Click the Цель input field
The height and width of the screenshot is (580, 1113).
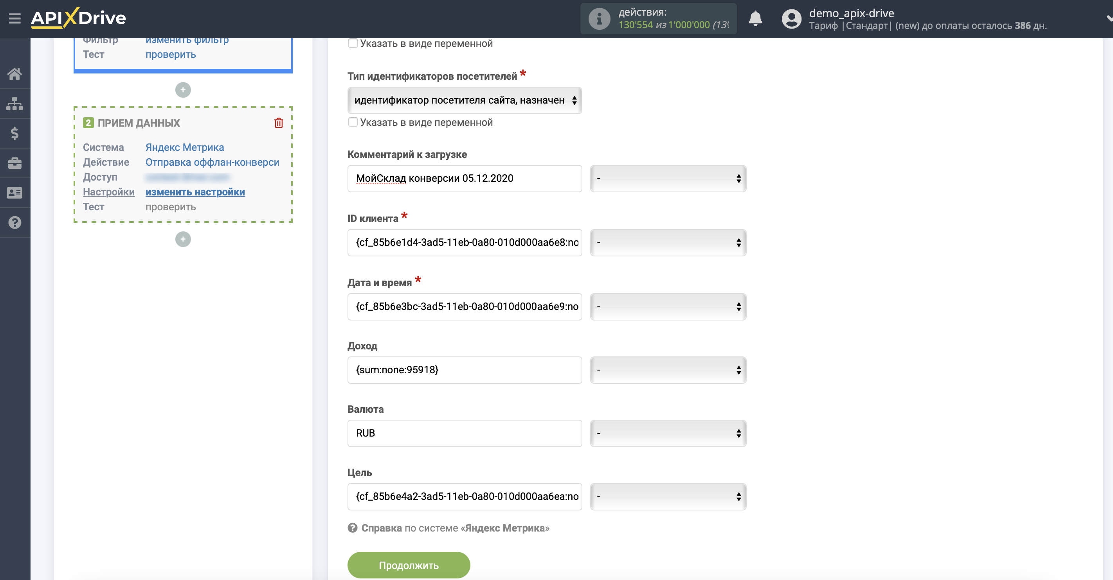click(x=465, y=497)
